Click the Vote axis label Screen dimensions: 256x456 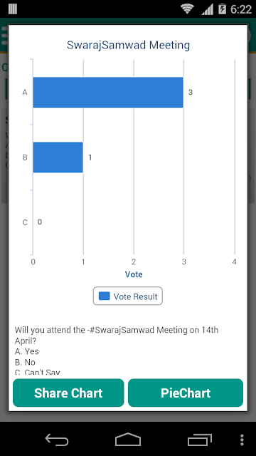(x=134, y=274)
